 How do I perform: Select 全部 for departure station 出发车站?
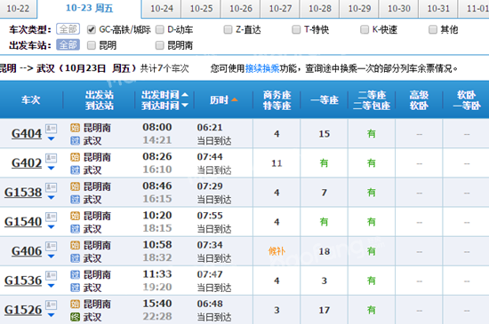68,44
